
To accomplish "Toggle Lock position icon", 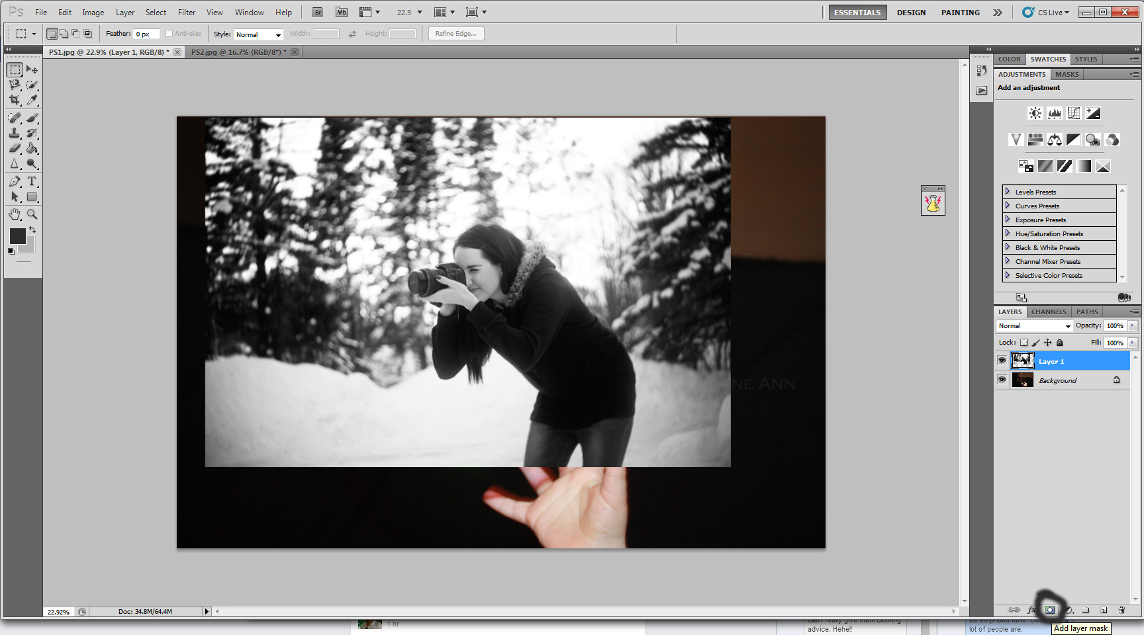I will pyautogui.click(x=1047, y=343).
